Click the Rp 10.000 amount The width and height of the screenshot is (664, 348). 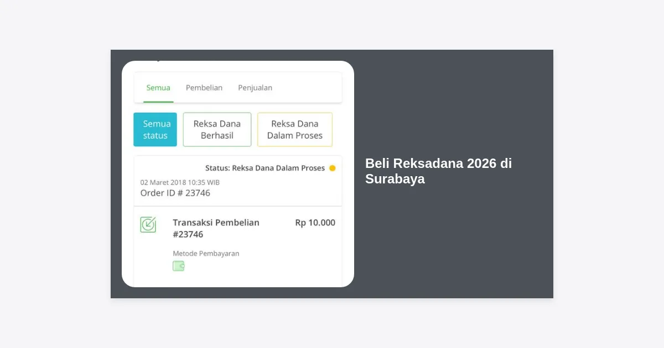315,223
